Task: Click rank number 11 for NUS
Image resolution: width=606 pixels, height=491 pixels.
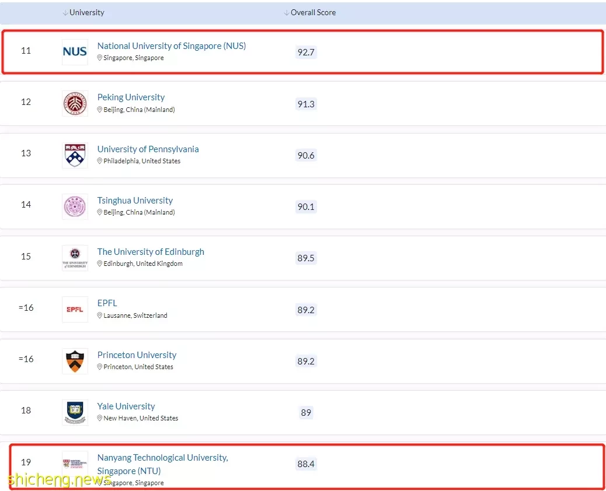Action: 26,51
